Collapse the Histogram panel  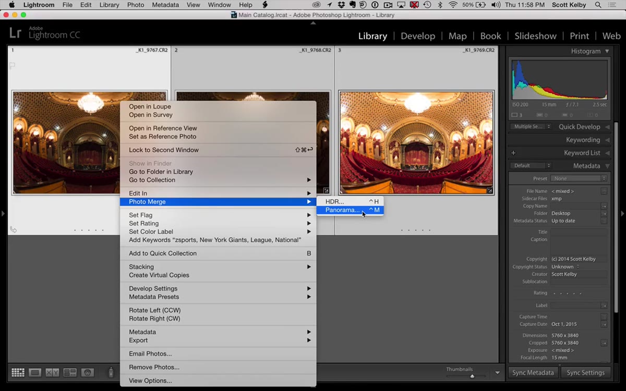pos(607,51)
